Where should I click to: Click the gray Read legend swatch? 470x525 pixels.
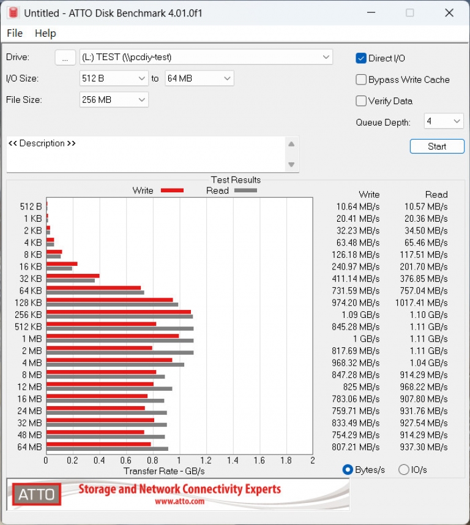click(x=245, y=191)
